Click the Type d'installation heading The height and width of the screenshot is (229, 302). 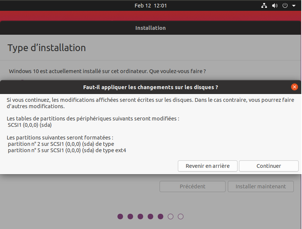tap(47, 48)
